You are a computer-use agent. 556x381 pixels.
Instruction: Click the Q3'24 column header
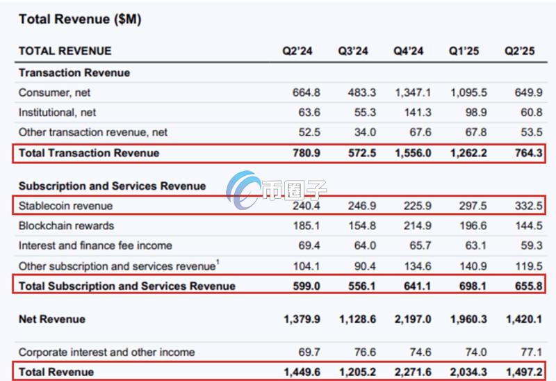pyautogui.click(x=353, y=51)
